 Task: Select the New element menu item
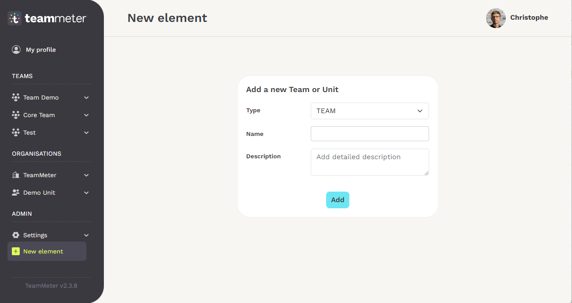click(43, 251)
